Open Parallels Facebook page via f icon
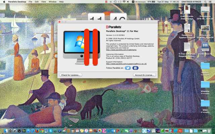 pos(135,68)
